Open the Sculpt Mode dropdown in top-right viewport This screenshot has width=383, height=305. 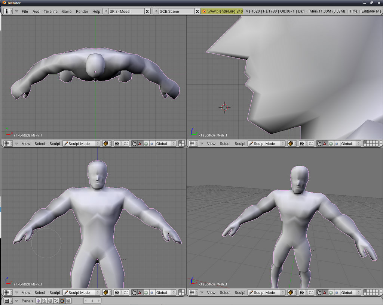click(266, 143)
